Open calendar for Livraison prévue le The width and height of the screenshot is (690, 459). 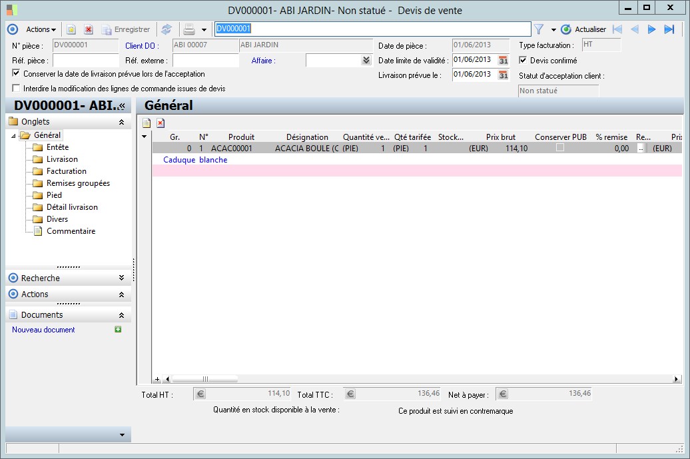click(x=504, y=75)
